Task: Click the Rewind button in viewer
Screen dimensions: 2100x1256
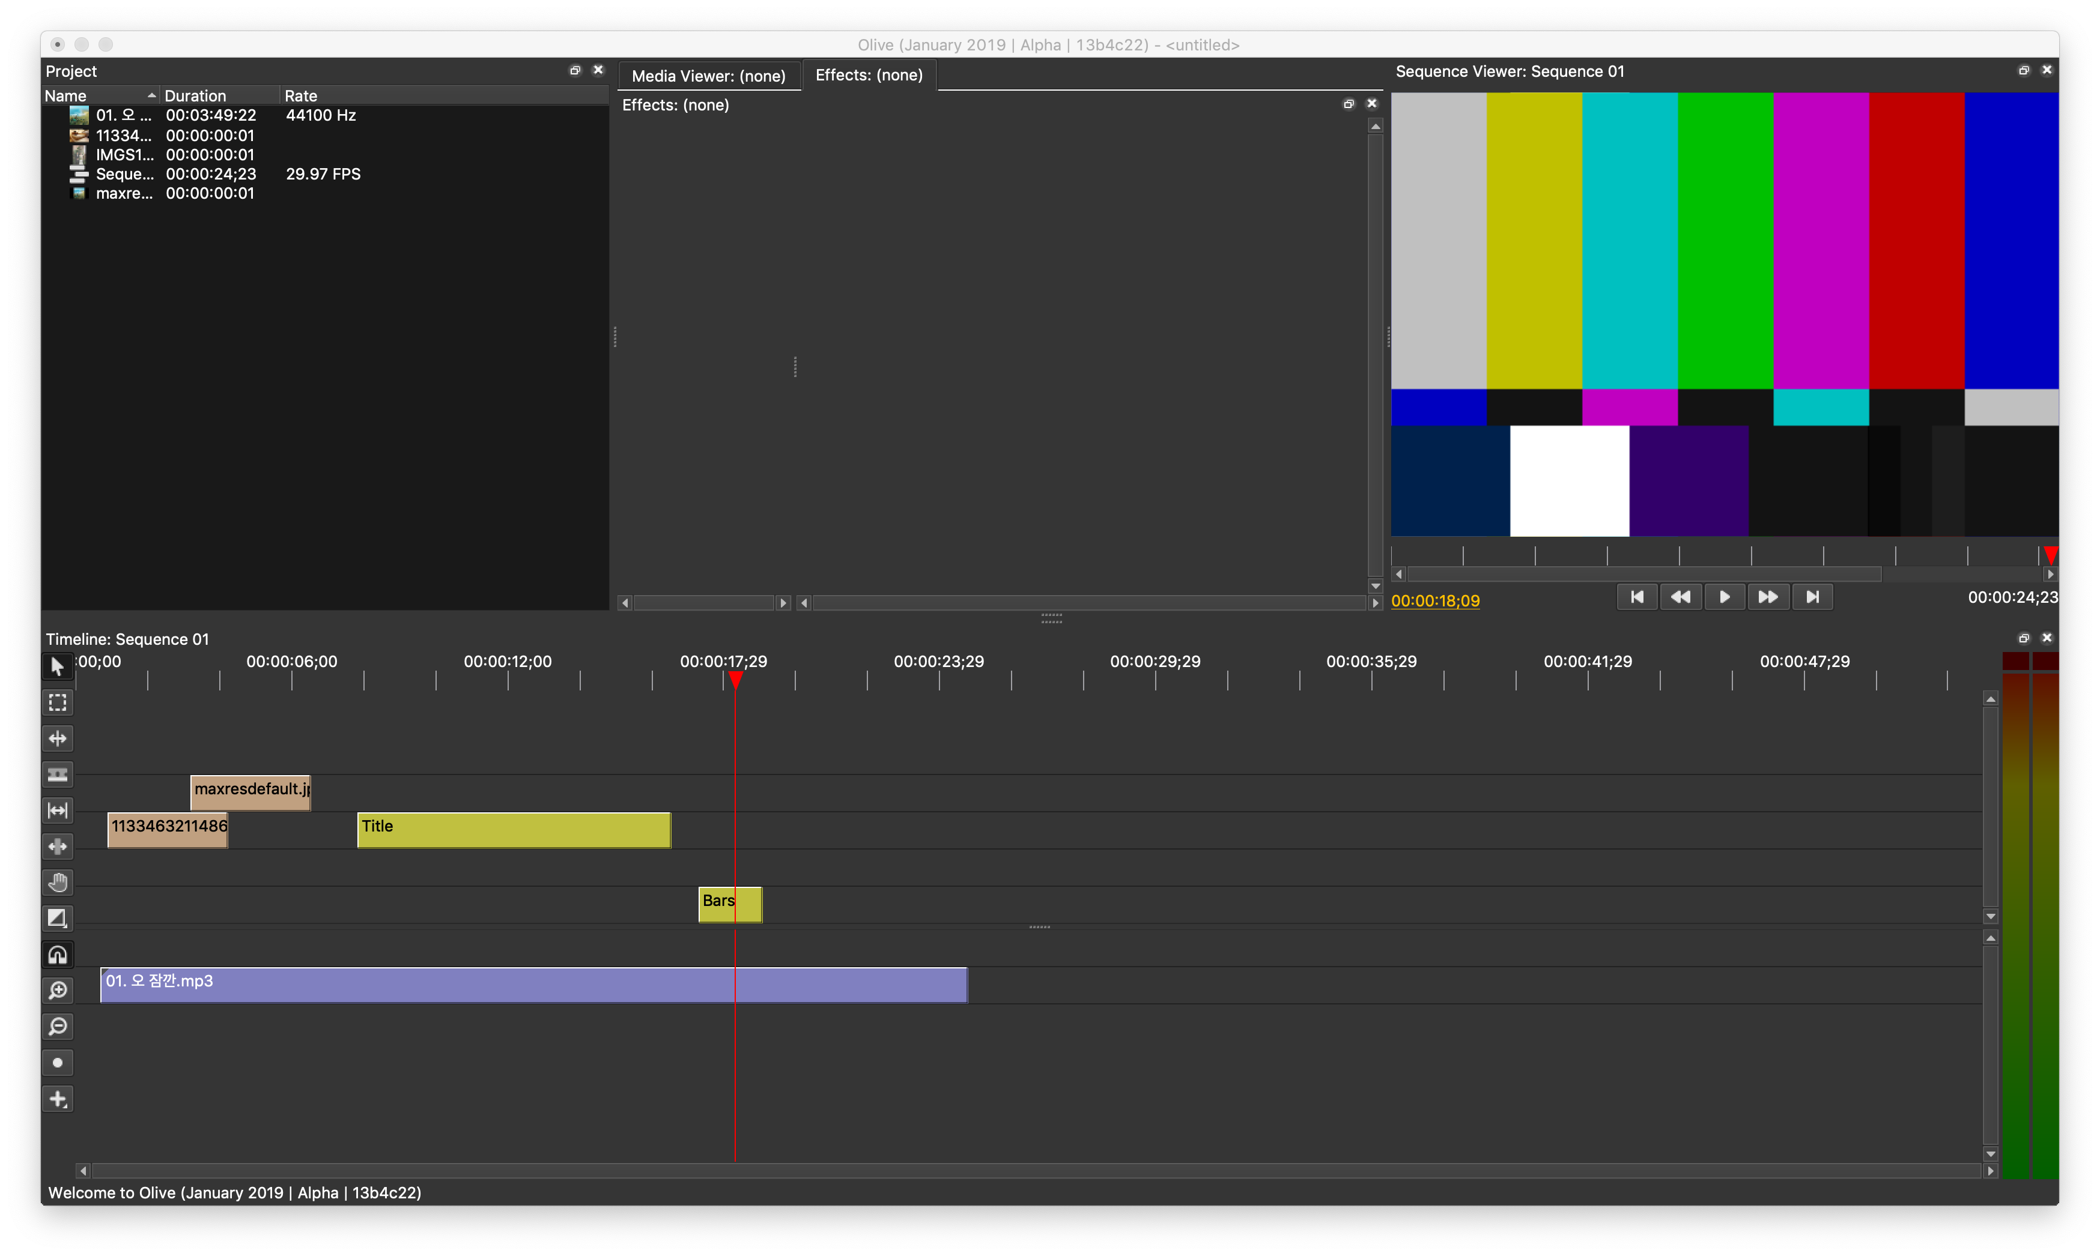Action: [1681, 597]
